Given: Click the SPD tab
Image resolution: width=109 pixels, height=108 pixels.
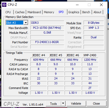Looking at the screenshot, I should tap(61, 12).
